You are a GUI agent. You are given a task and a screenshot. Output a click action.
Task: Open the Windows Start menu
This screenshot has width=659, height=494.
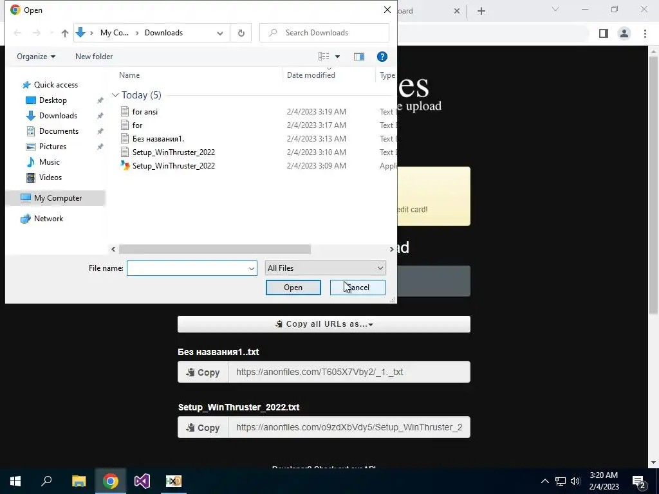coord(15,481)
